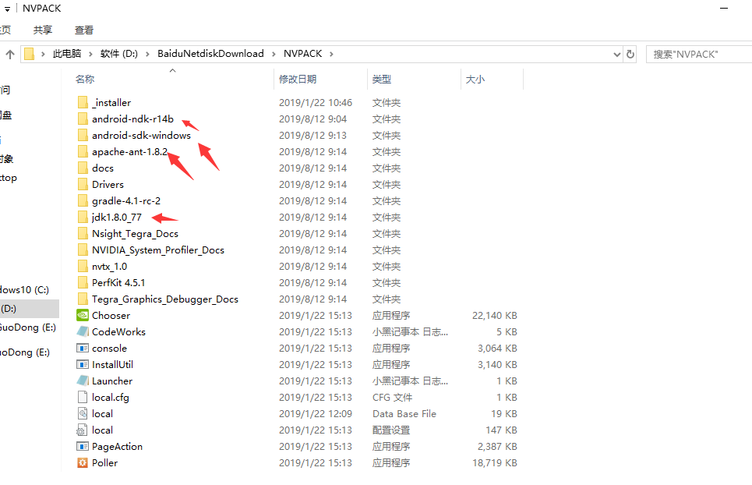The image size is (752, 485).
Task: Click _installer date 2019/1/22 10:46
Action: 316,102
